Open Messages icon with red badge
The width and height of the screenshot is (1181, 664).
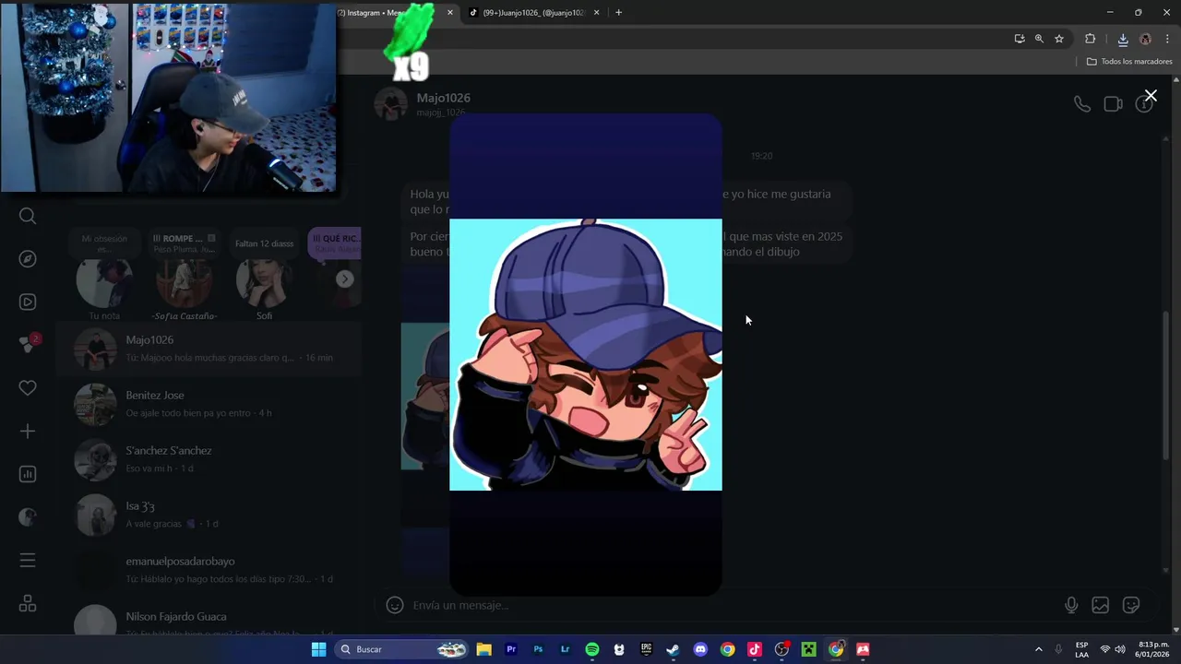(28, 344)
